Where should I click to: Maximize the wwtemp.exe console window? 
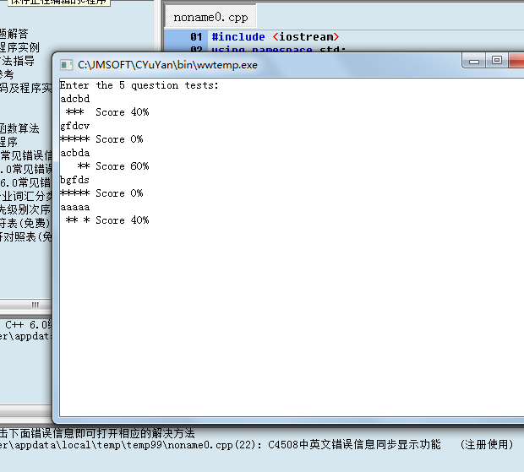497,61
